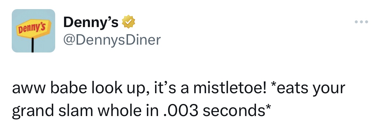Visit the @DennysDiner handle link
Viewport: 382px width, 132px height.
click(x=111, y=39)
